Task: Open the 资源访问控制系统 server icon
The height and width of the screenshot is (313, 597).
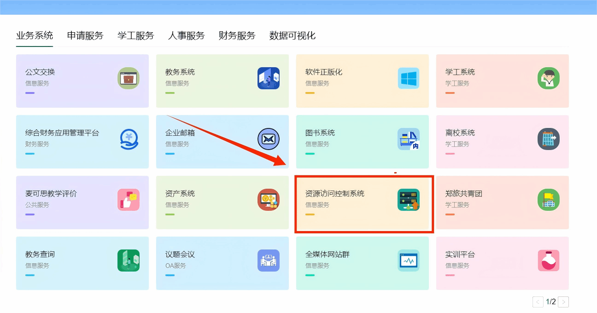Action: (x=408, y=200)
